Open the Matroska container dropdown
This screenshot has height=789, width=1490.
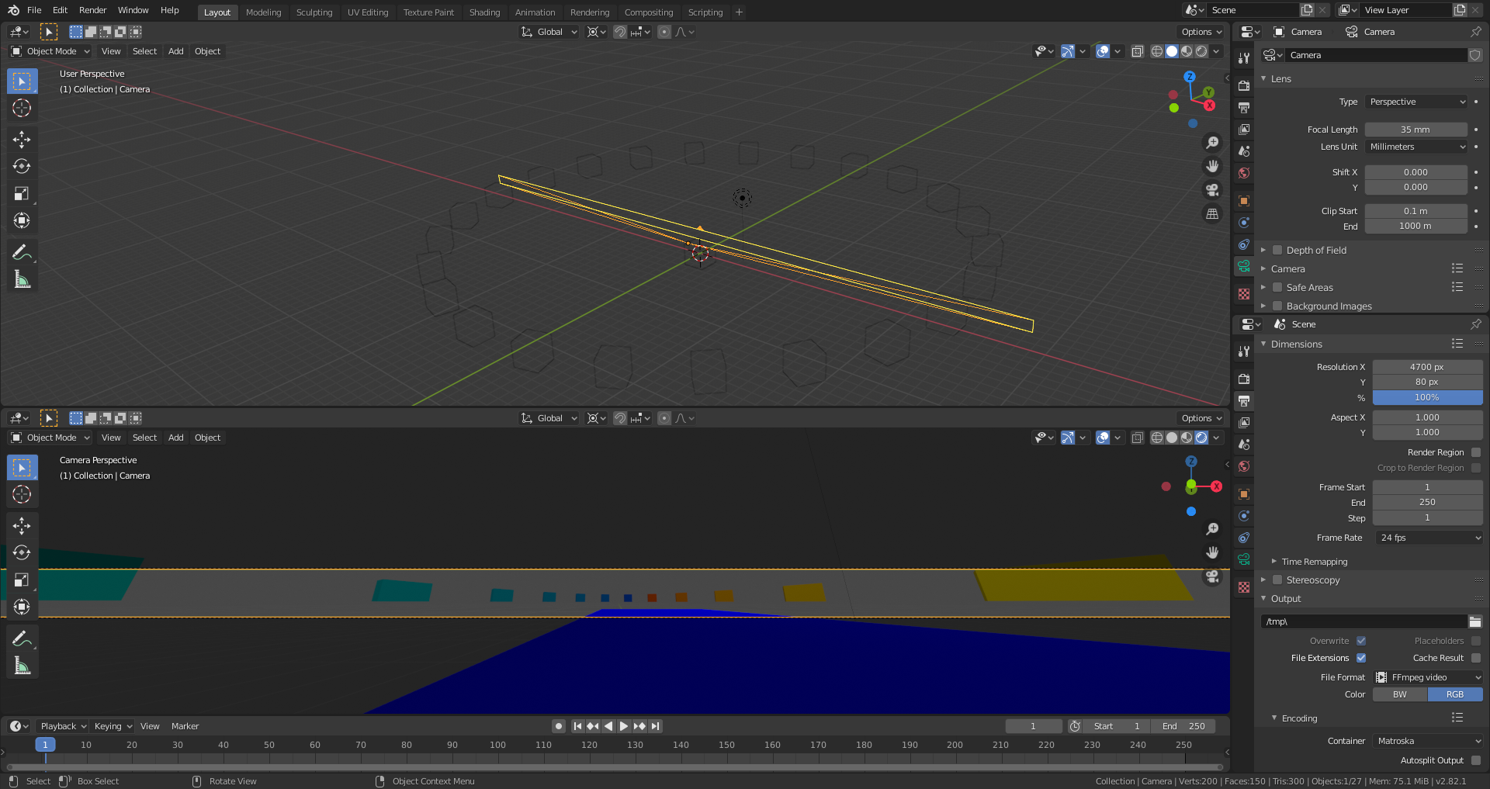click(x=1428, y=741)
